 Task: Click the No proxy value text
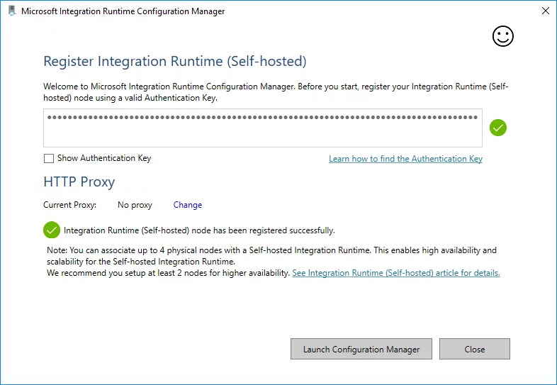(x=135, y=205)
